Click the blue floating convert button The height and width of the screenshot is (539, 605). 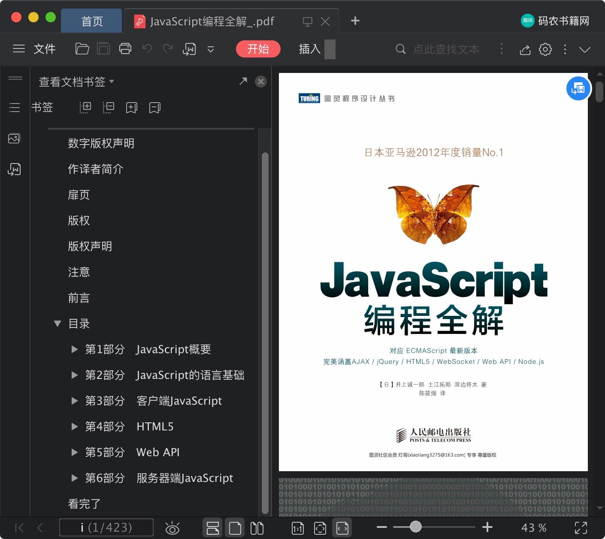(x=578, y=89)
